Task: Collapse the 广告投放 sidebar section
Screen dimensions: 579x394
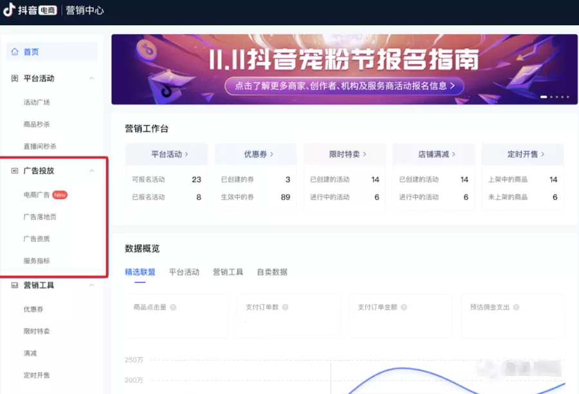Action: [92, 171]
